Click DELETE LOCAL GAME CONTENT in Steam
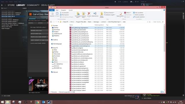The height and width of the screenshot is (104, 185). coord(39,37)
